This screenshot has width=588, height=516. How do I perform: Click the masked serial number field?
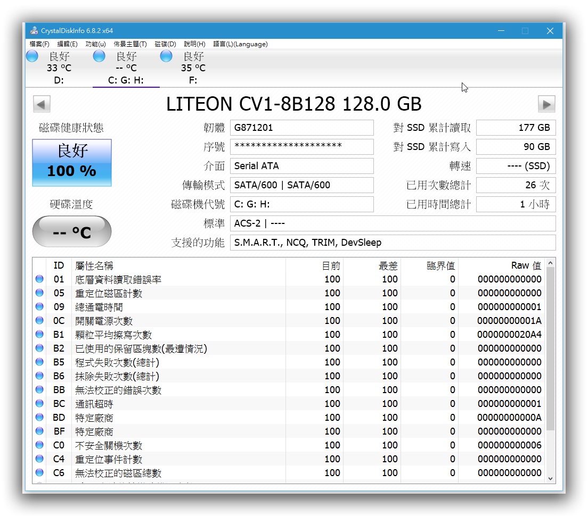click(301, 147)
